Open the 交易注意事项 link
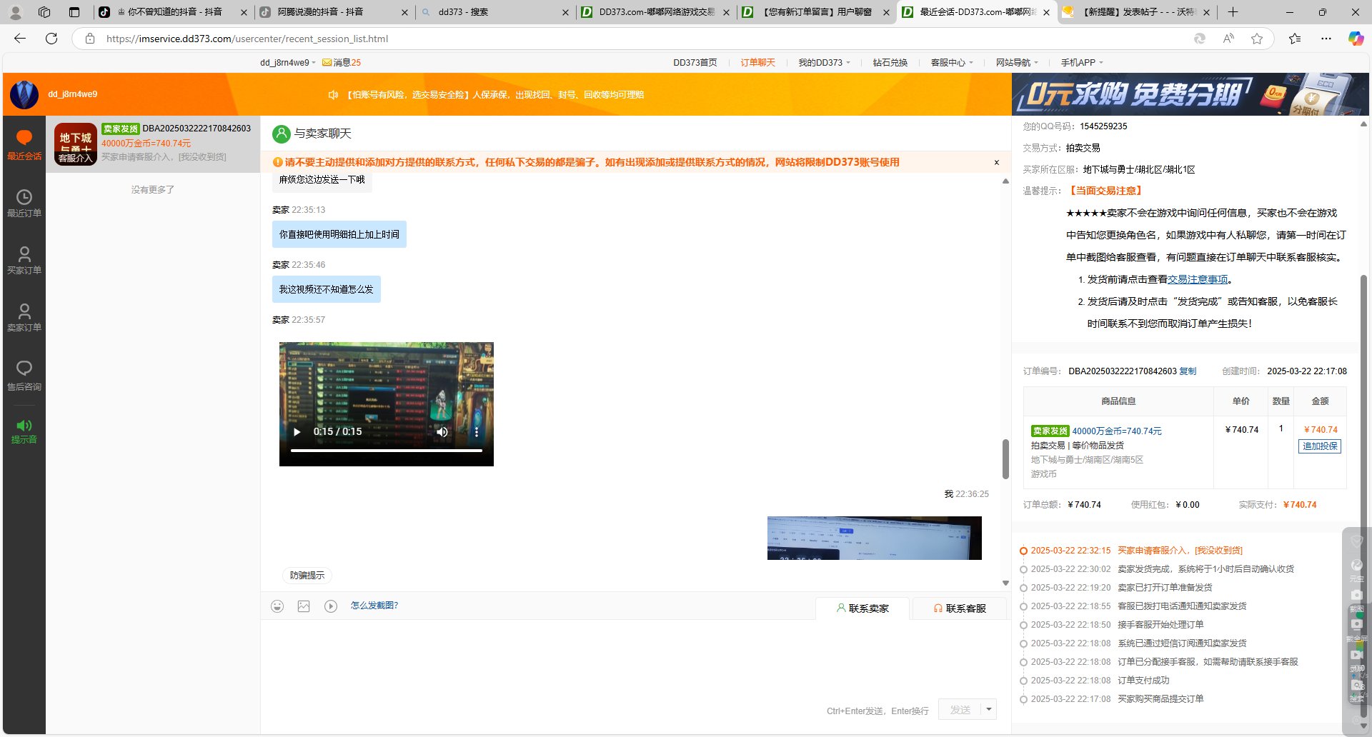 point(1198,279)
